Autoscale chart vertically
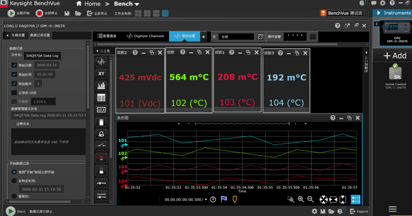This screenshot has height=216, width=412. [343, 200]
